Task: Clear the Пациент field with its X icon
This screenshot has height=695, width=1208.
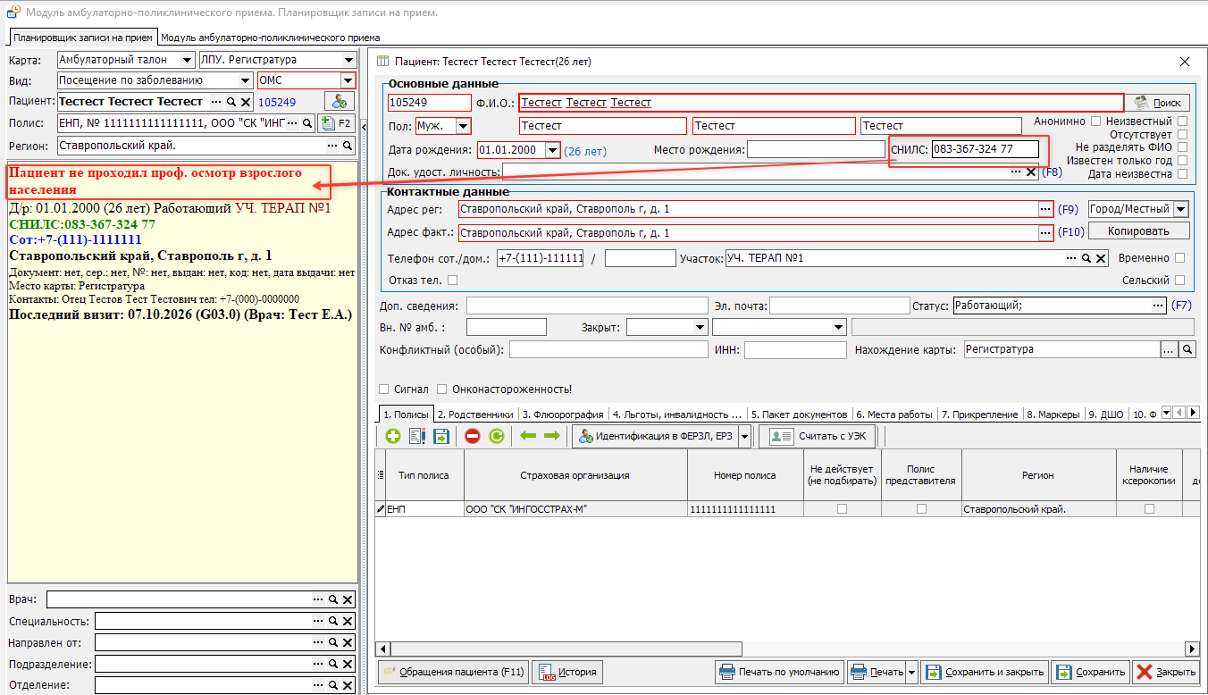Action: 246,102
